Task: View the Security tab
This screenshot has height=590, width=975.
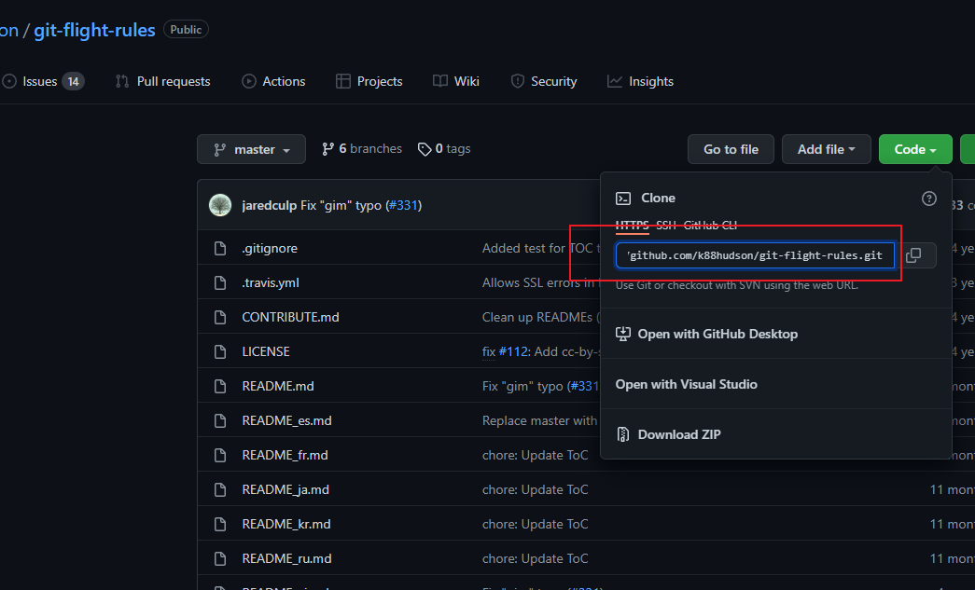Action: [x=544, y=81]
